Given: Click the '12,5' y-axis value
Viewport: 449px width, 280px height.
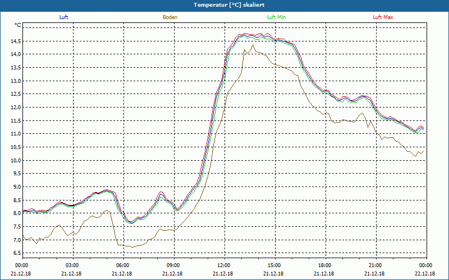Looking at the screenshot, I should click(x=16, y=94).
